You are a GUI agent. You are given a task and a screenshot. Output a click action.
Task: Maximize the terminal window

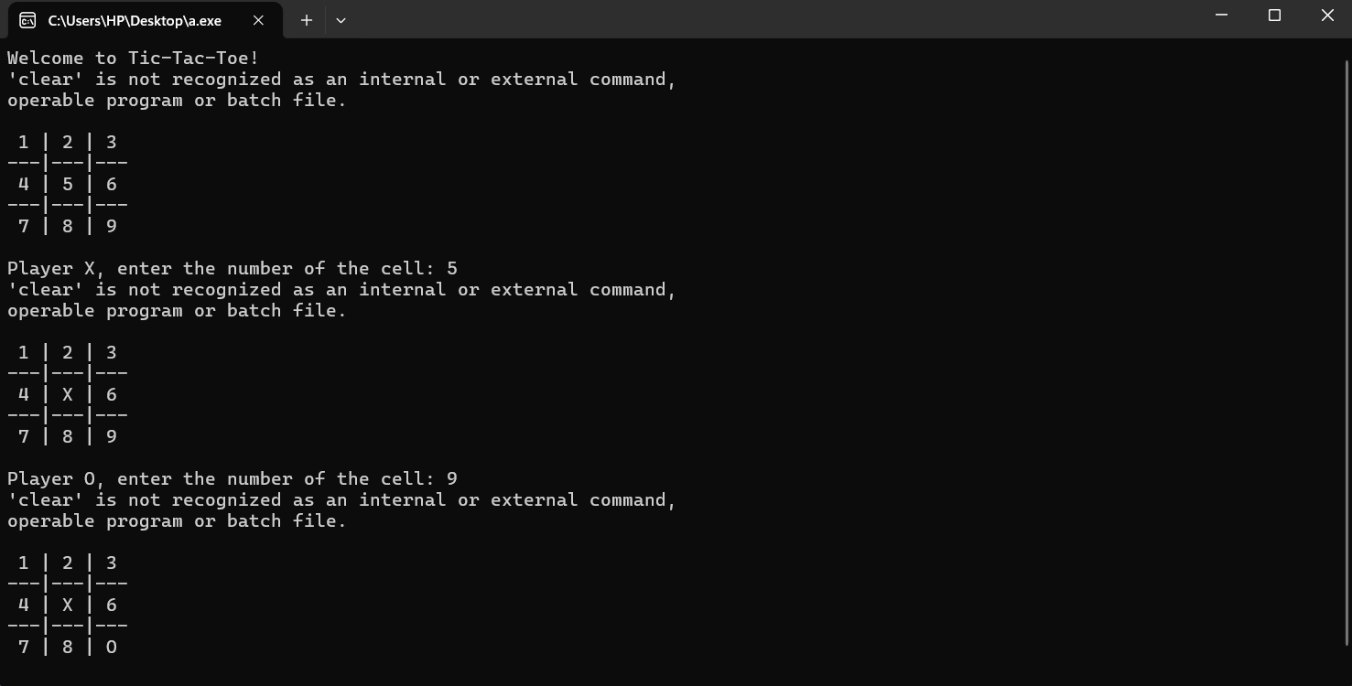pyautogui.click(x=1274, y=16)
